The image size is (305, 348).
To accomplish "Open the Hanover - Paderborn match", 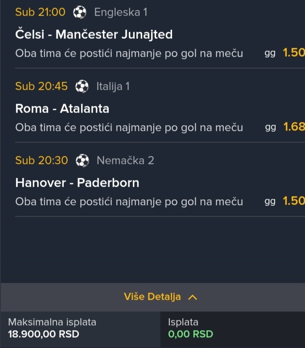I will click(77, 183).
